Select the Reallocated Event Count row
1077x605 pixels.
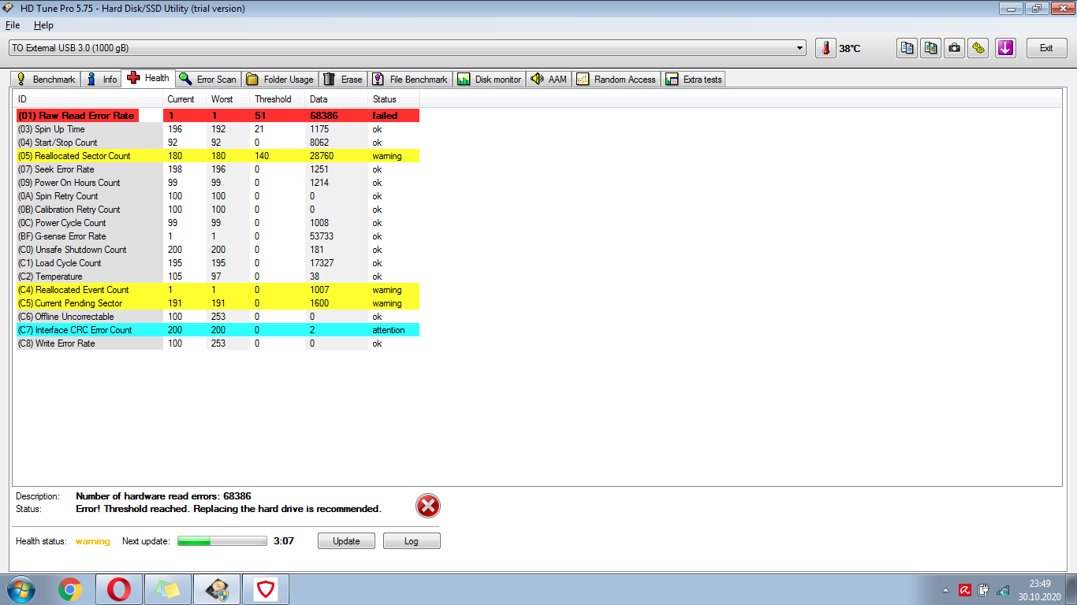(218, 290)
